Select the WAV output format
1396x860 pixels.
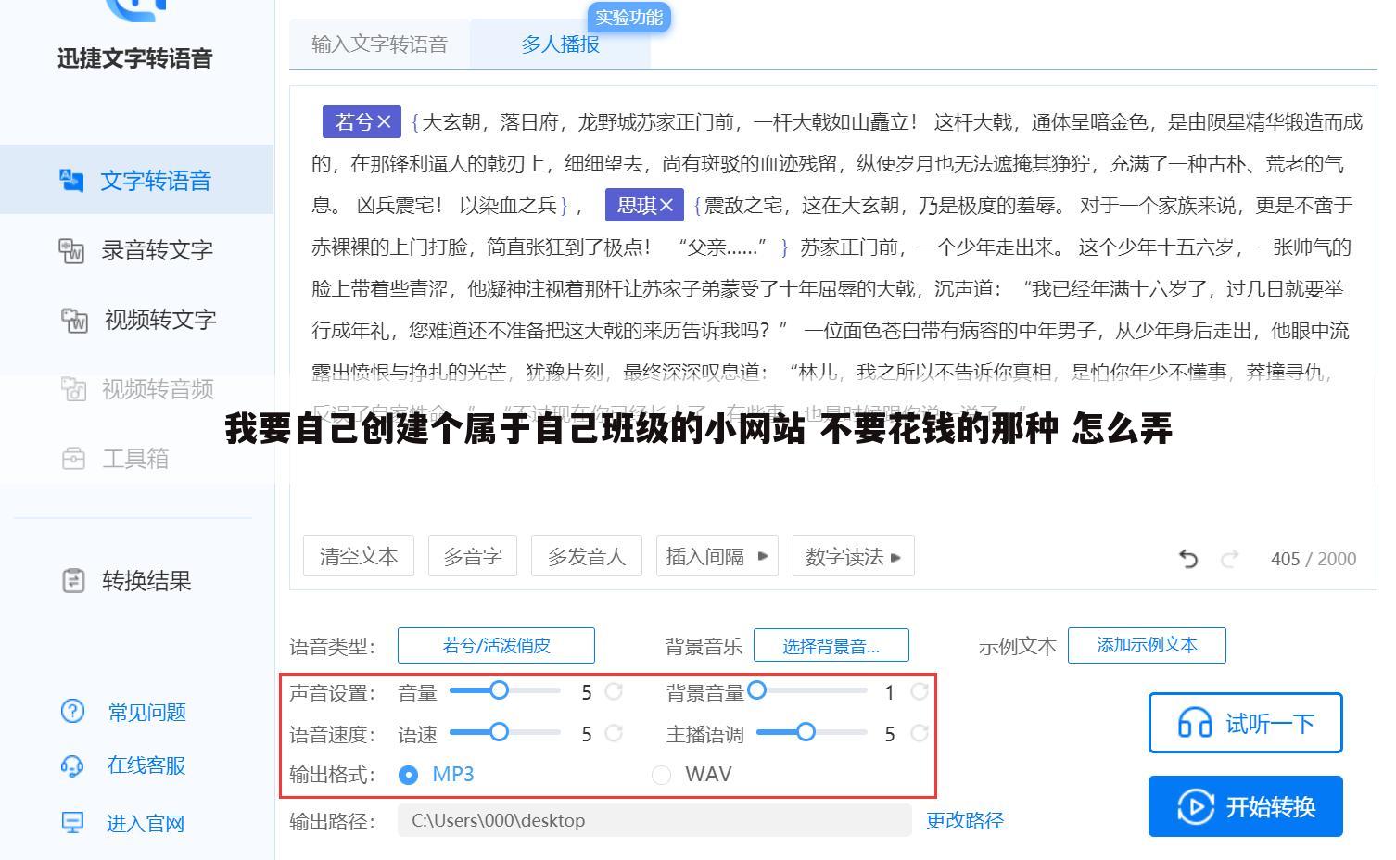[662, 775]
